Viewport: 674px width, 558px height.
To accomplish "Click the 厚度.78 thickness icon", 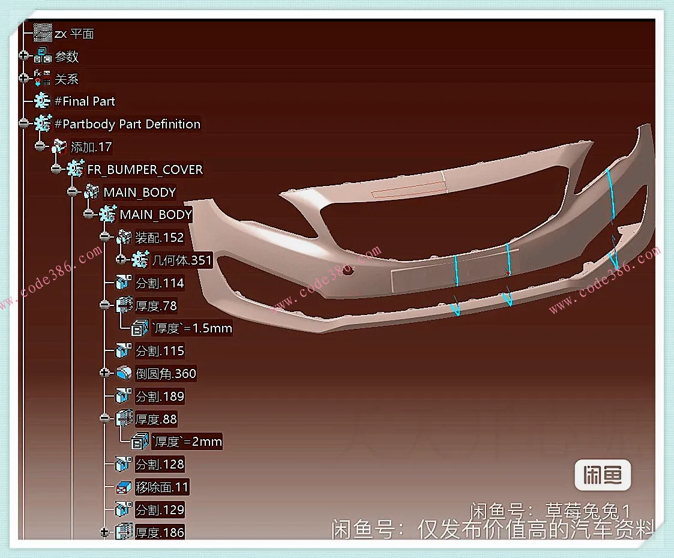I will point(124,305).
